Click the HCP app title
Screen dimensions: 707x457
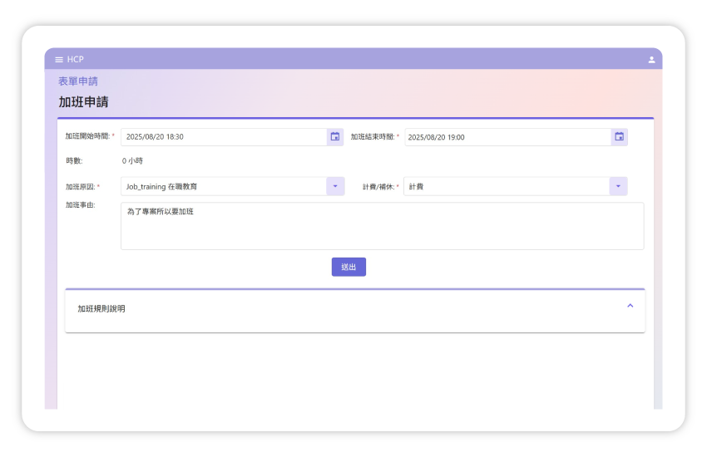tap(76, 60)
